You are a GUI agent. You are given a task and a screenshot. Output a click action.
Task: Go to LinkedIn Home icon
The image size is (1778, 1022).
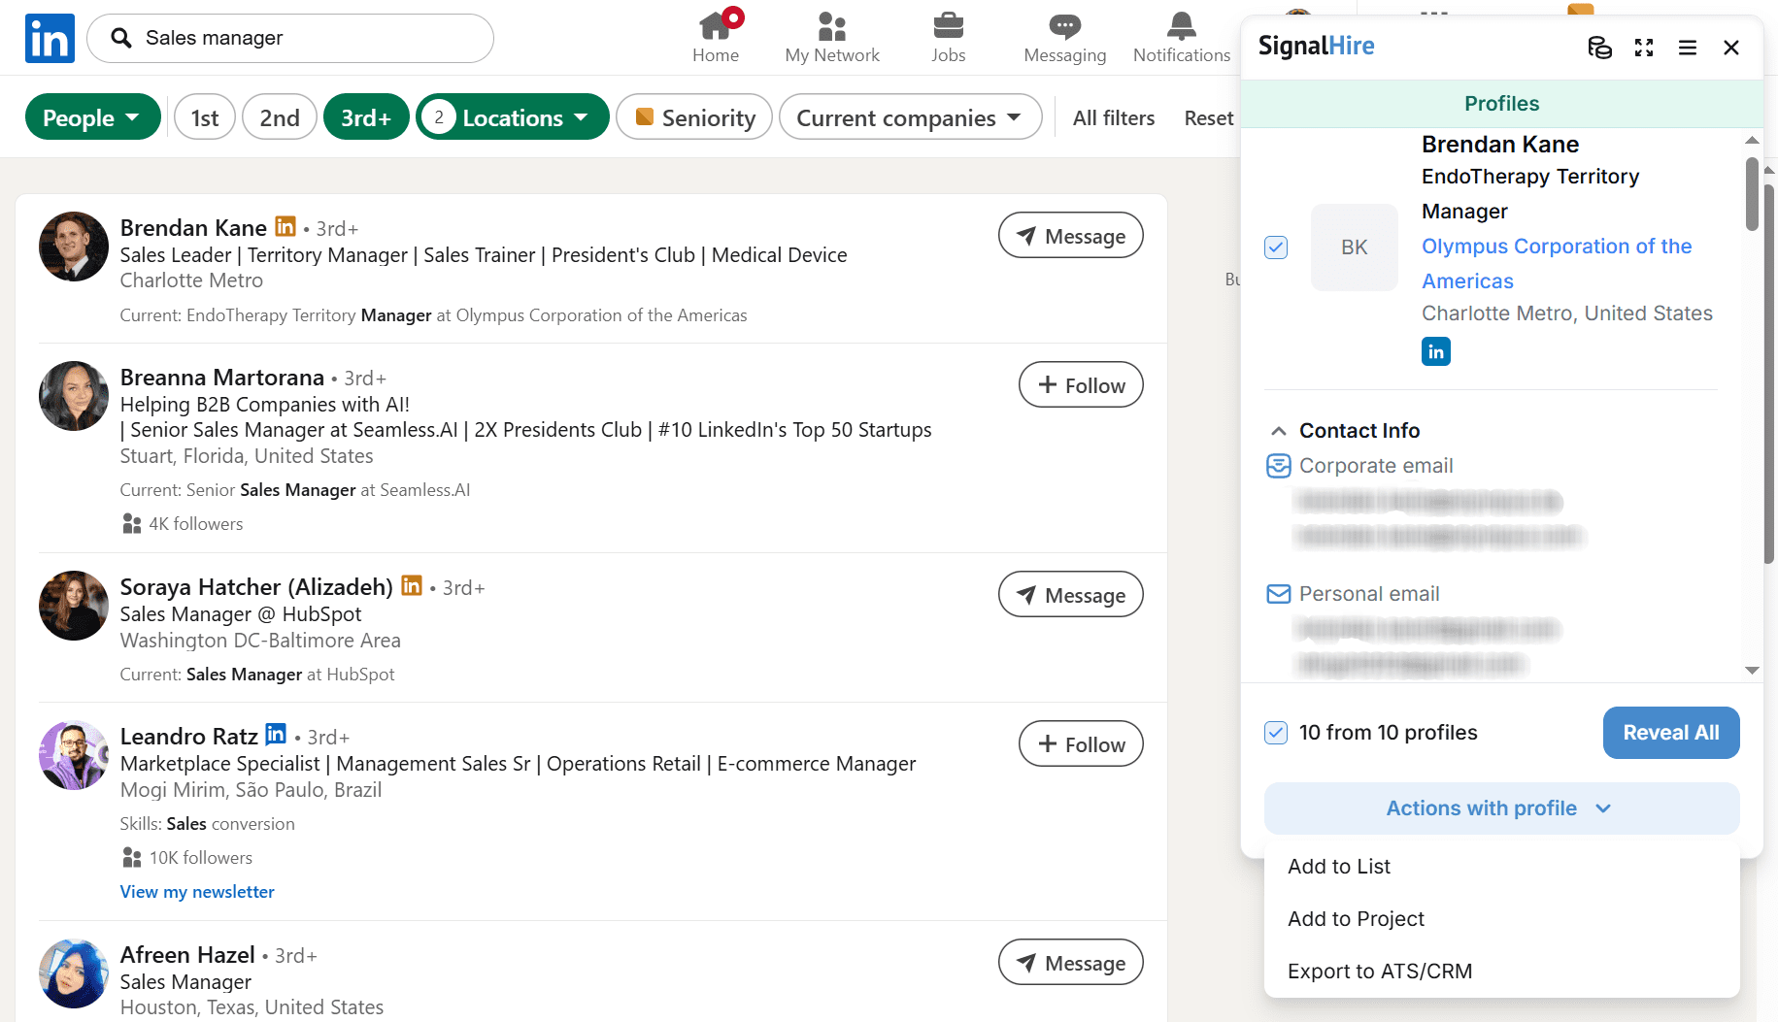click(716, 26)
